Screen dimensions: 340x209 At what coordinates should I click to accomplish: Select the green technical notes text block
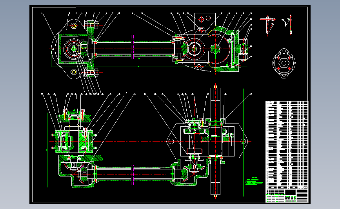coord(254,181)
